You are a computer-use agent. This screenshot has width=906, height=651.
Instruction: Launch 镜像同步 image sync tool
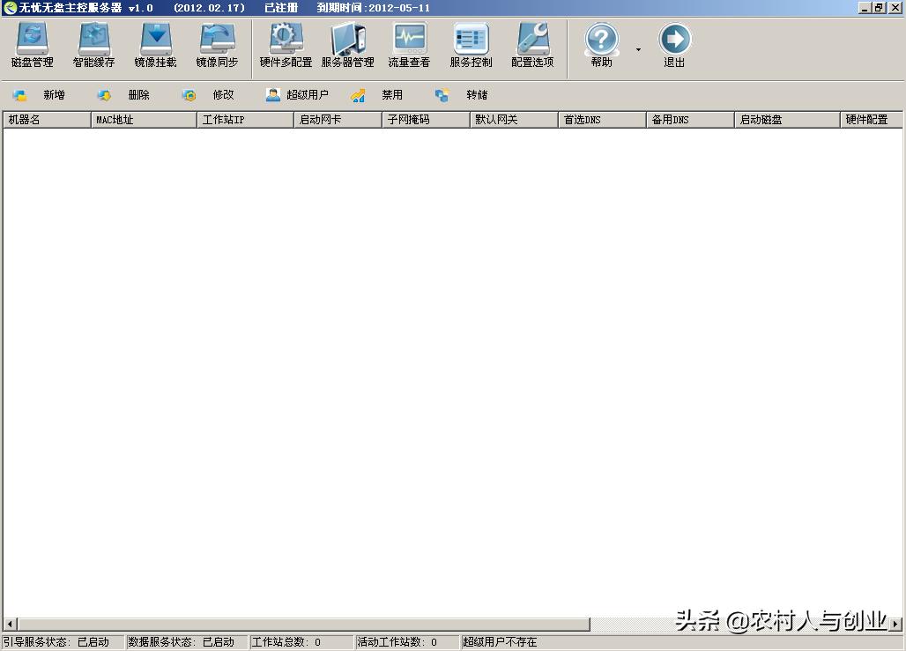217,45
